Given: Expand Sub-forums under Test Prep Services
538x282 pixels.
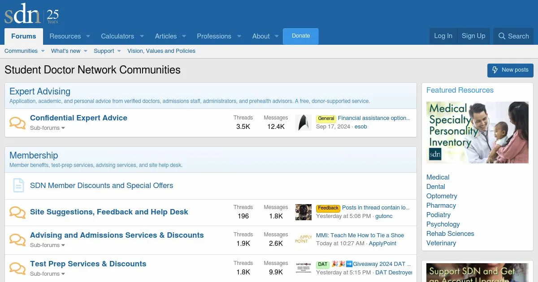Looking at the screenshot, I should pyautogui.click(x=48, y=274).
